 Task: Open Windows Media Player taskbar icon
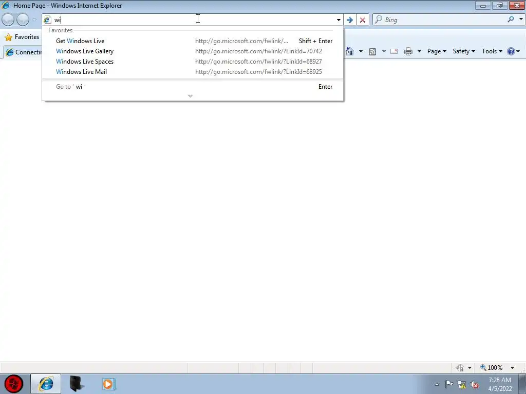[x=109, y=384]
